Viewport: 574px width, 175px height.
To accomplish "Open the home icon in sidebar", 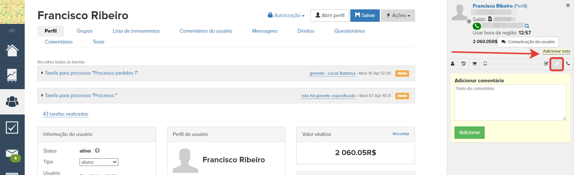I will pos(12,50).
